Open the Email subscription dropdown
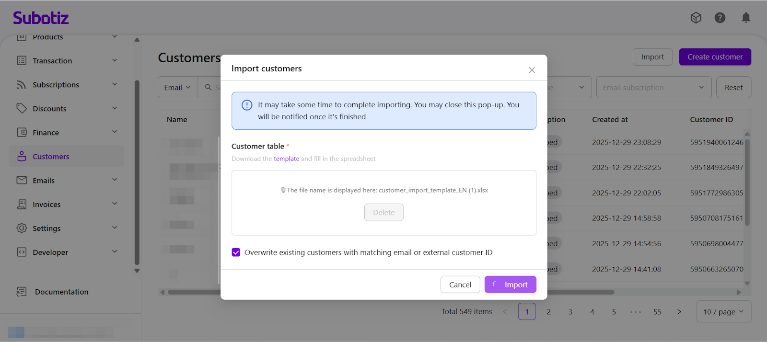The height and width of the screenshot is (342, 767). (x=653, y=88)
